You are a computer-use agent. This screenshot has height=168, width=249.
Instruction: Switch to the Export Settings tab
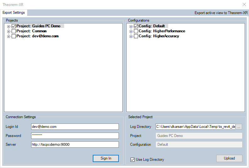click(14, 13)
